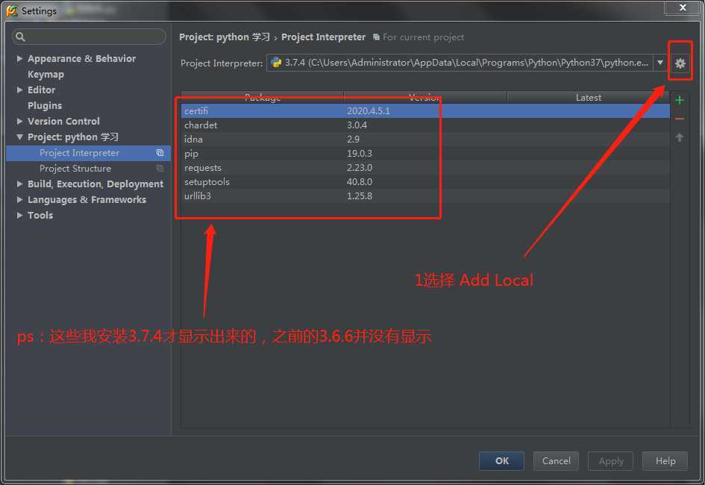Select Keymap in settings tree
Image resolution: width=705 pixels, height=485 pixels.
click(46, 75)
